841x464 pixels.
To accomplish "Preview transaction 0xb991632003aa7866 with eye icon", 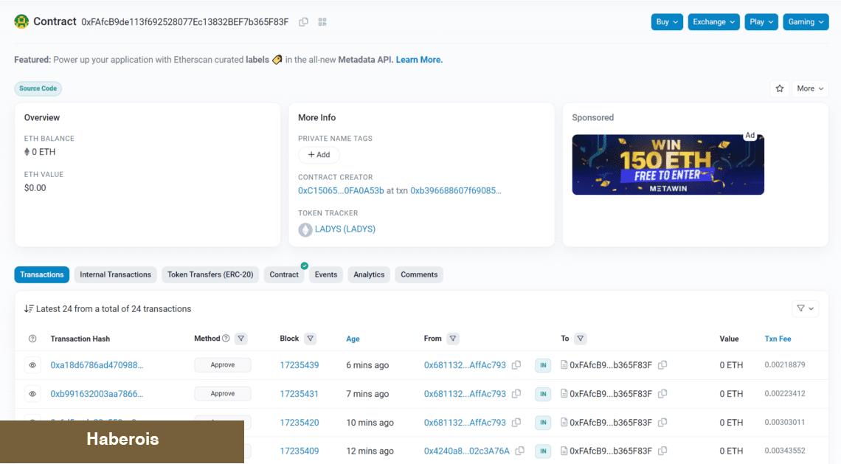I will pos(32,394).
